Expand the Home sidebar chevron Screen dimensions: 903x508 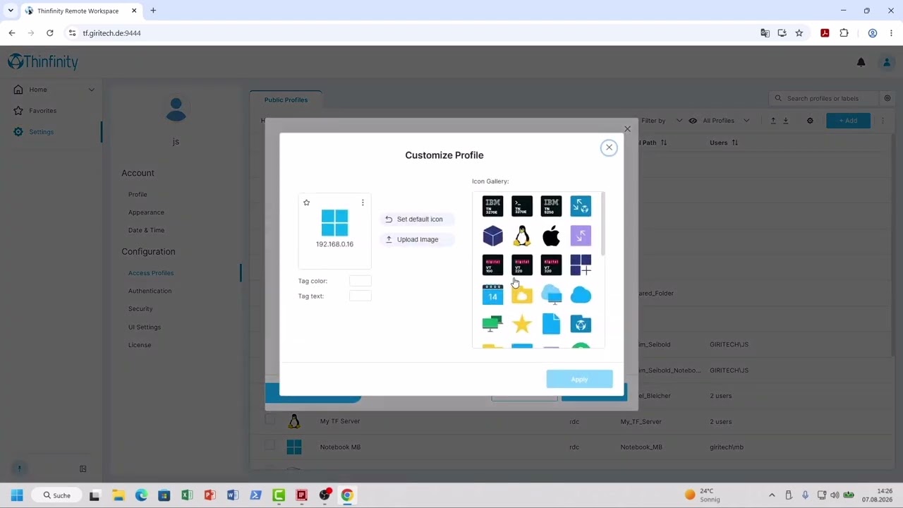[91, 90]
